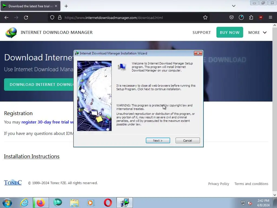Click the DOWNLOAD INTERNET DOWNLOAD button
This screenshot has height=208, width=277.
pos(39,84)
